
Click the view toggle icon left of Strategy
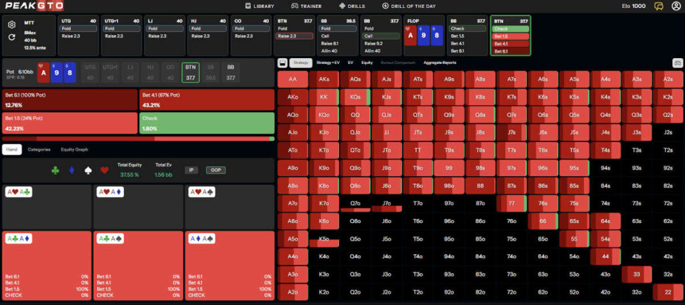(283, 63)
